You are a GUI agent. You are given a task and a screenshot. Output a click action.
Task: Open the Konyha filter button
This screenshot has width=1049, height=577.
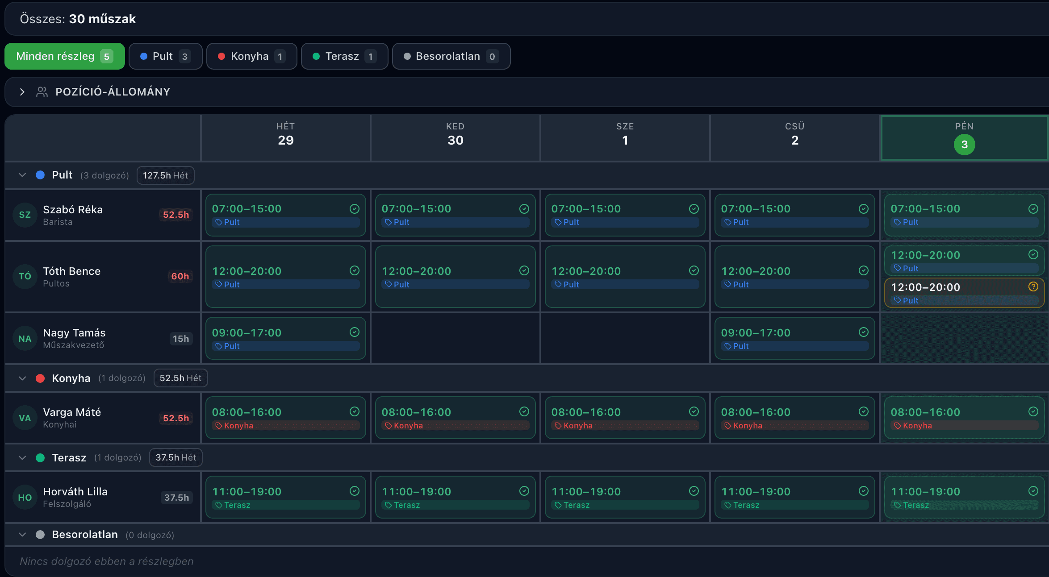click(251, 56)
